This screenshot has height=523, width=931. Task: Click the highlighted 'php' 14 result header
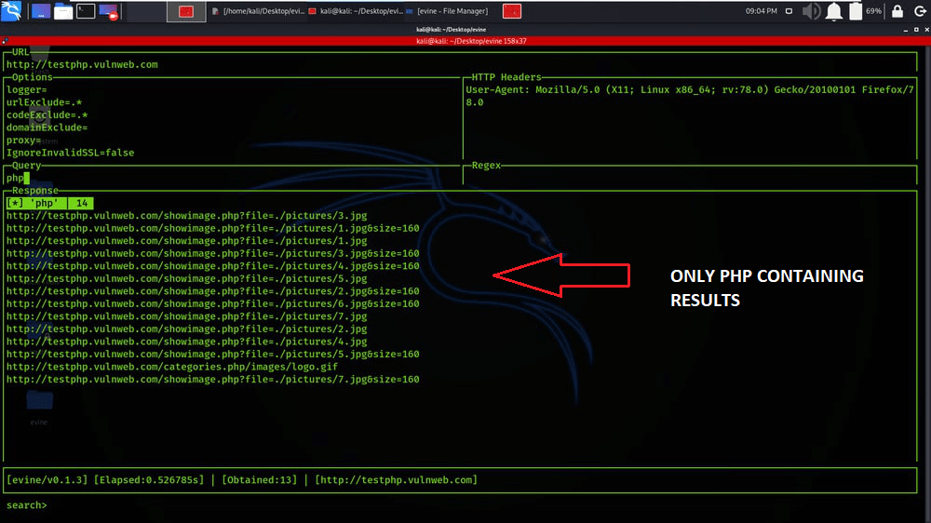click(x=50, y=203)
